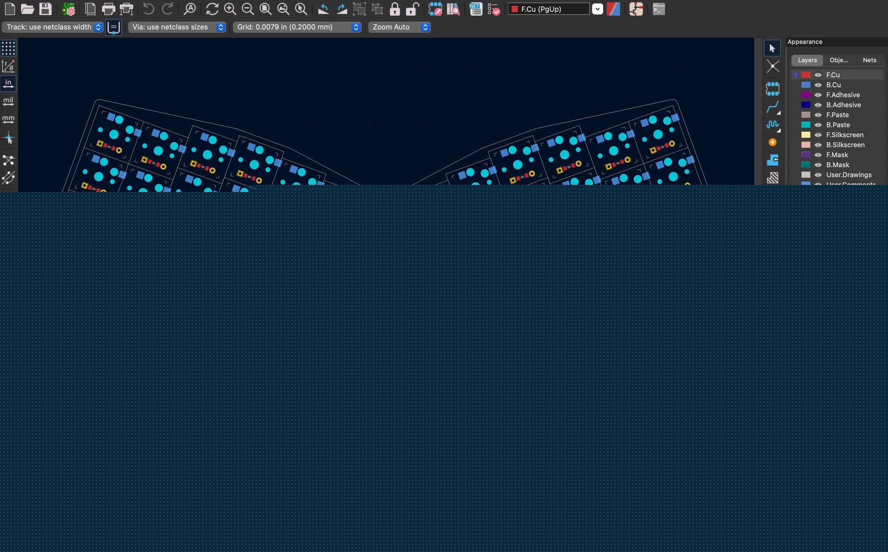Undo the last action
Image resolution: width=888 pixels, height=552 pixels.
pyautogui.click(x=148, y=9)
